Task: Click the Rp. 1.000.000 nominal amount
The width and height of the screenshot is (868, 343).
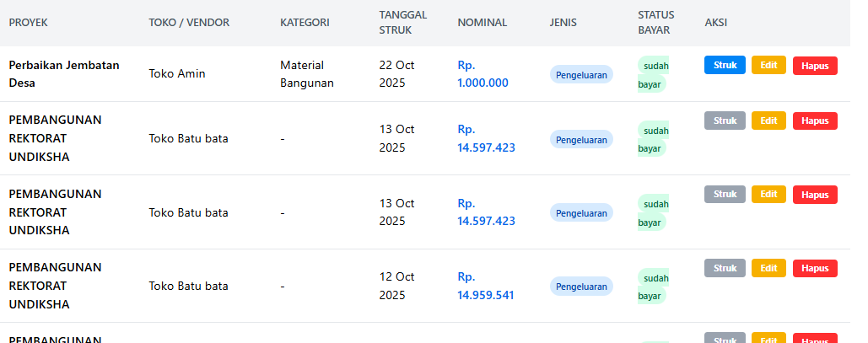Action: click(483, 73)
